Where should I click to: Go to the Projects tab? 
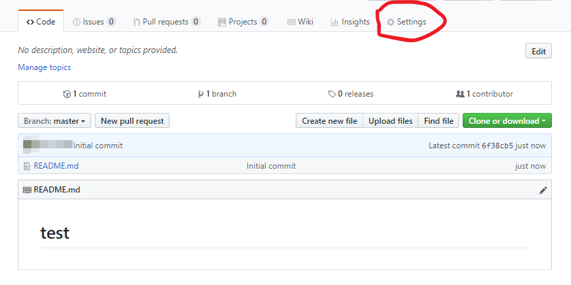tap(243, 22)
